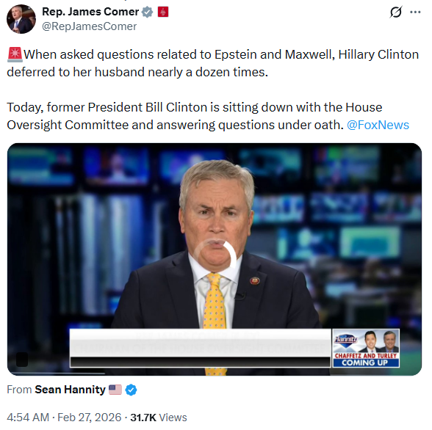Screen dimensions: 432x430
Task: Click the Hannity logo in the video
Action: click(x=346, y=340)
